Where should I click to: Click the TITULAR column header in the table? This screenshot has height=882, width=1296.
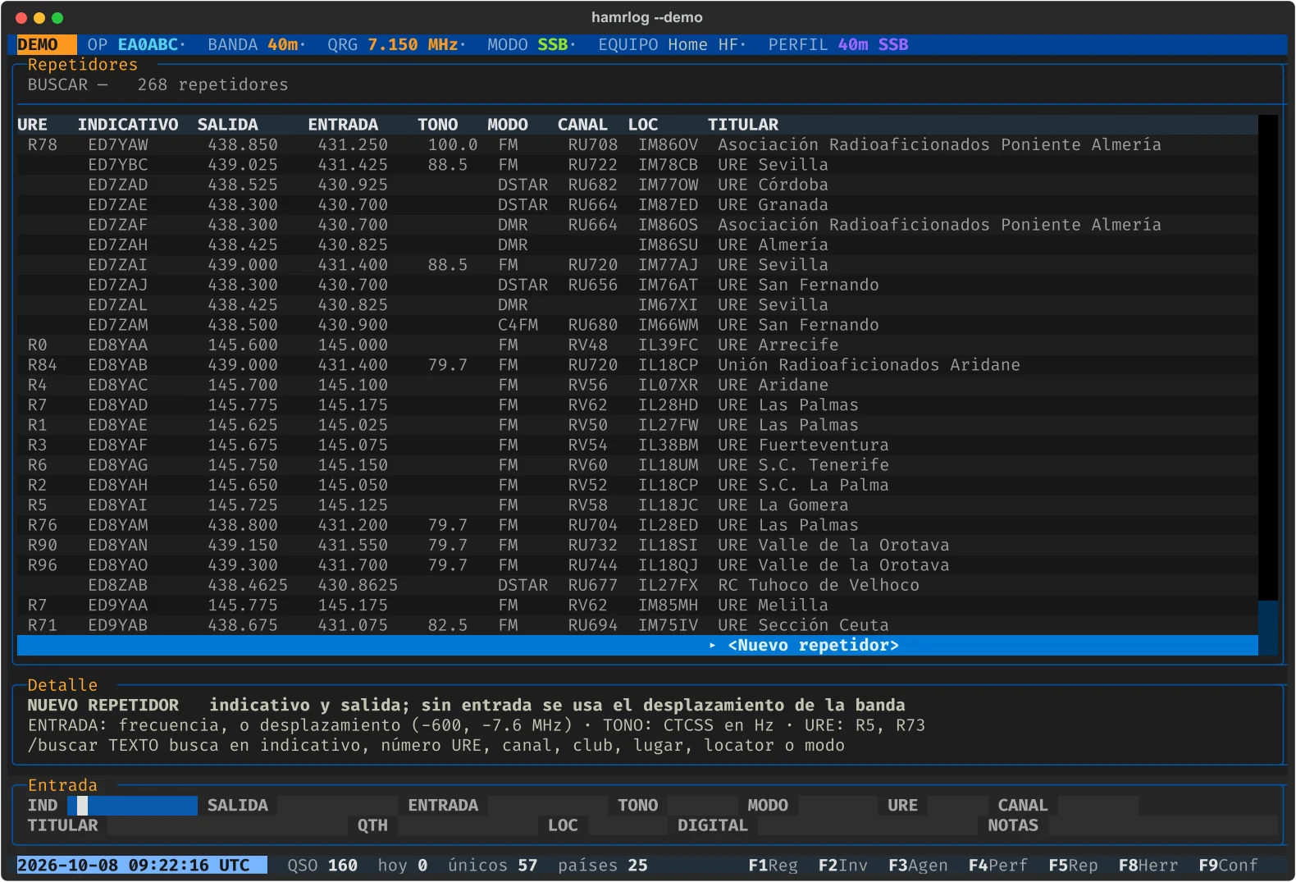[x=743, y=125]
